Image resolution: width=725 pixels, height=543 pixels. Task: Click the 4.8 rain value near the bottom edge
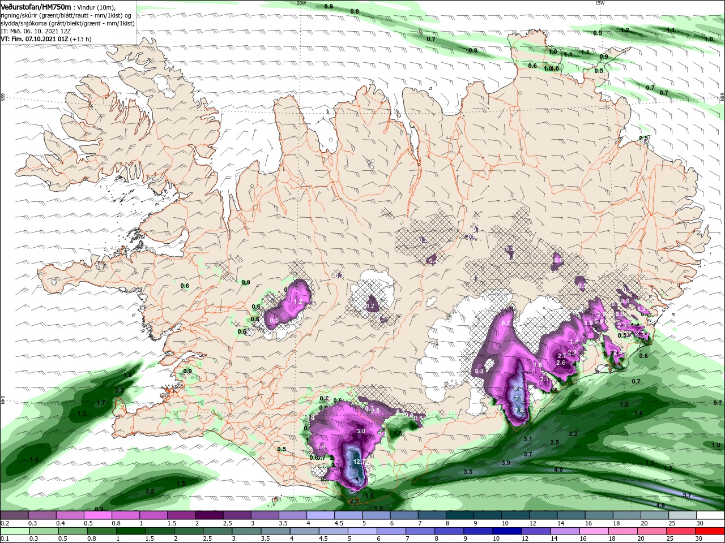point(660,505)
